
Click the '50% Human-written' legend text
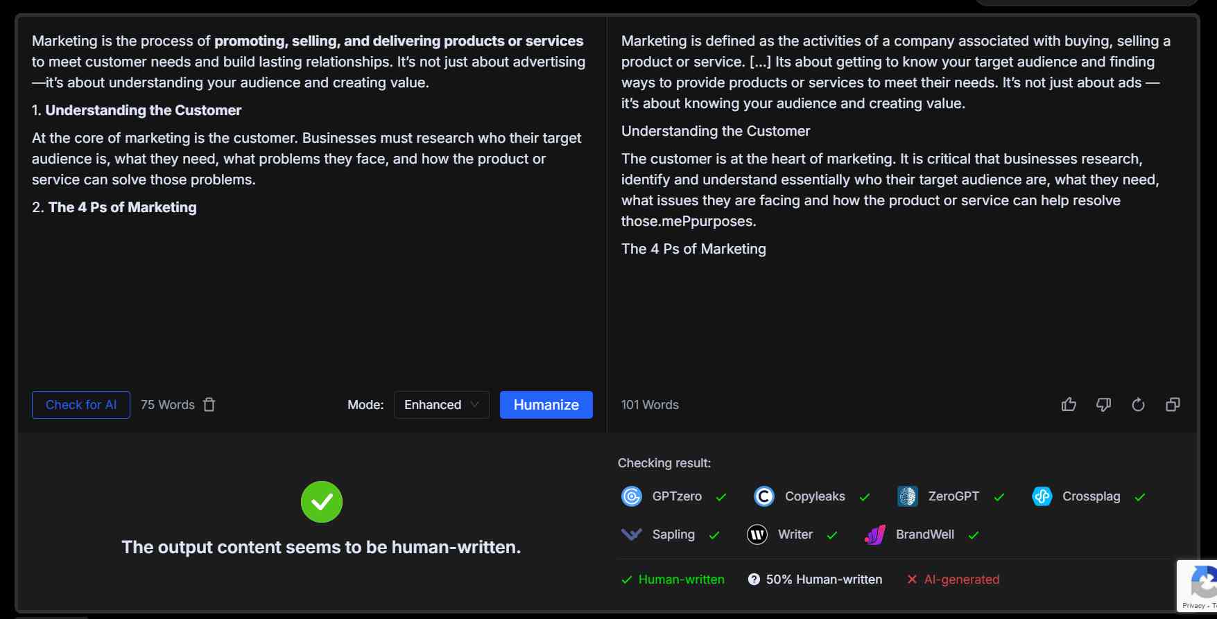824,579
